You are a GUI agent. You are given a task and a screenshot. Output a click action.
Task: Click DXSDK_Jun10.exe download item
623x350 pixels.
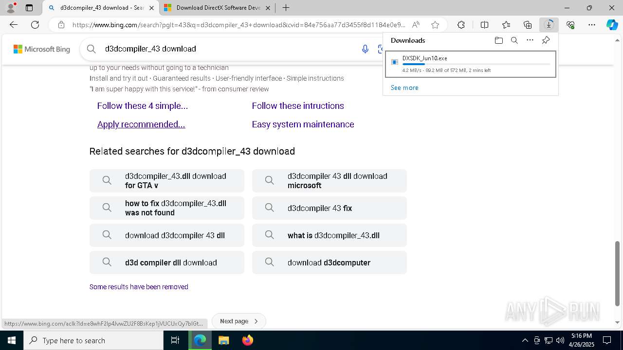[470, 64]
